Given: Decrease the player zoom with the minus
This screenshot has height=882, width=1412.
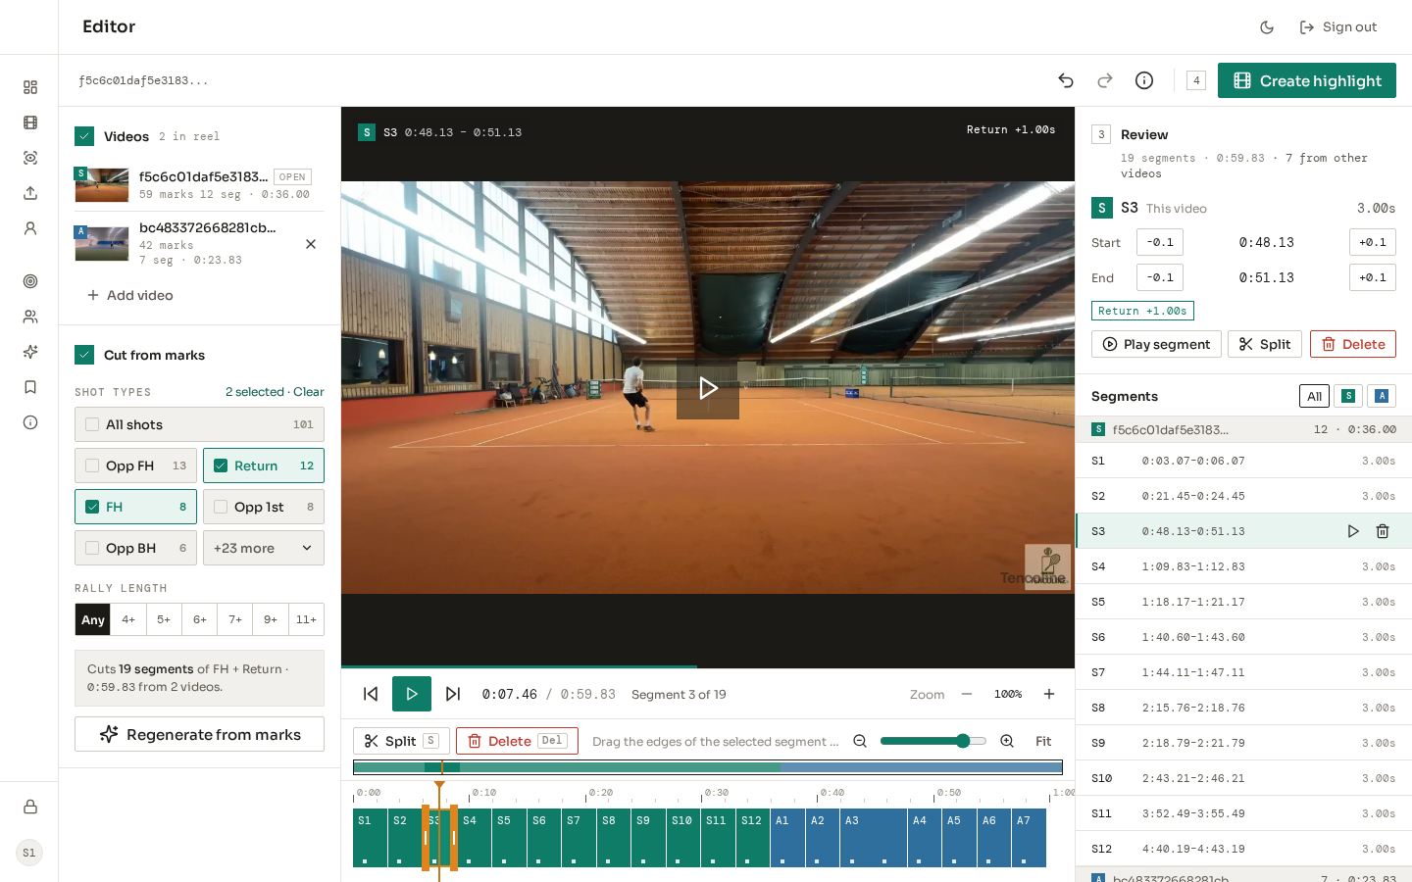Looking at the screenshot, I should pyautogui.click(x=967, y=694).
